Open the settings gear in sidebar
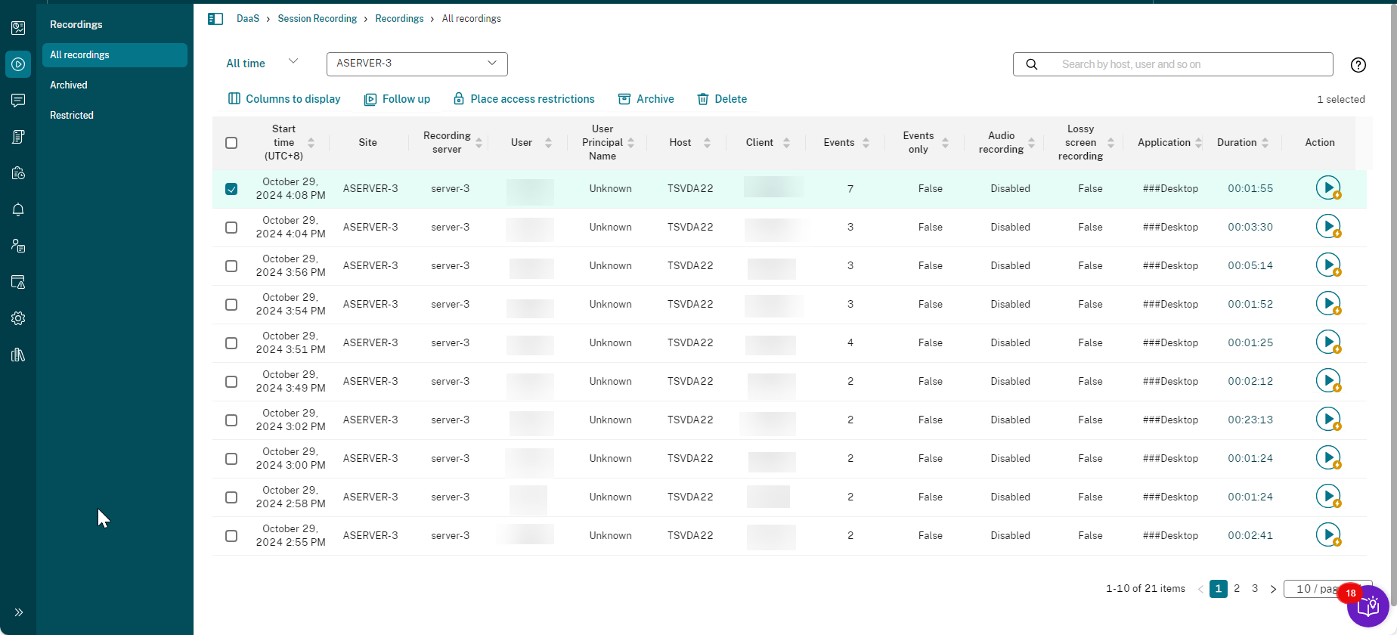Image resolution: width=1397 pixels, height=635 pixels. (18, 318)
